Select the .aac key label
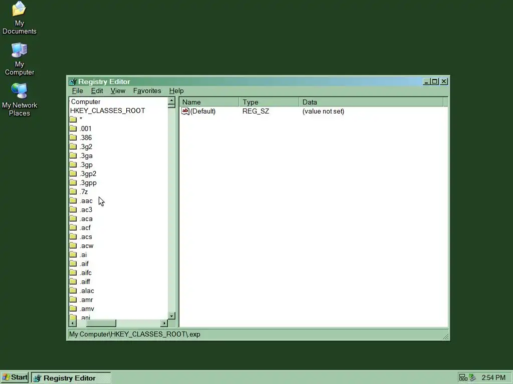Image resolution: width=513 pixels, height=384 pixels. tap(86, 201)
